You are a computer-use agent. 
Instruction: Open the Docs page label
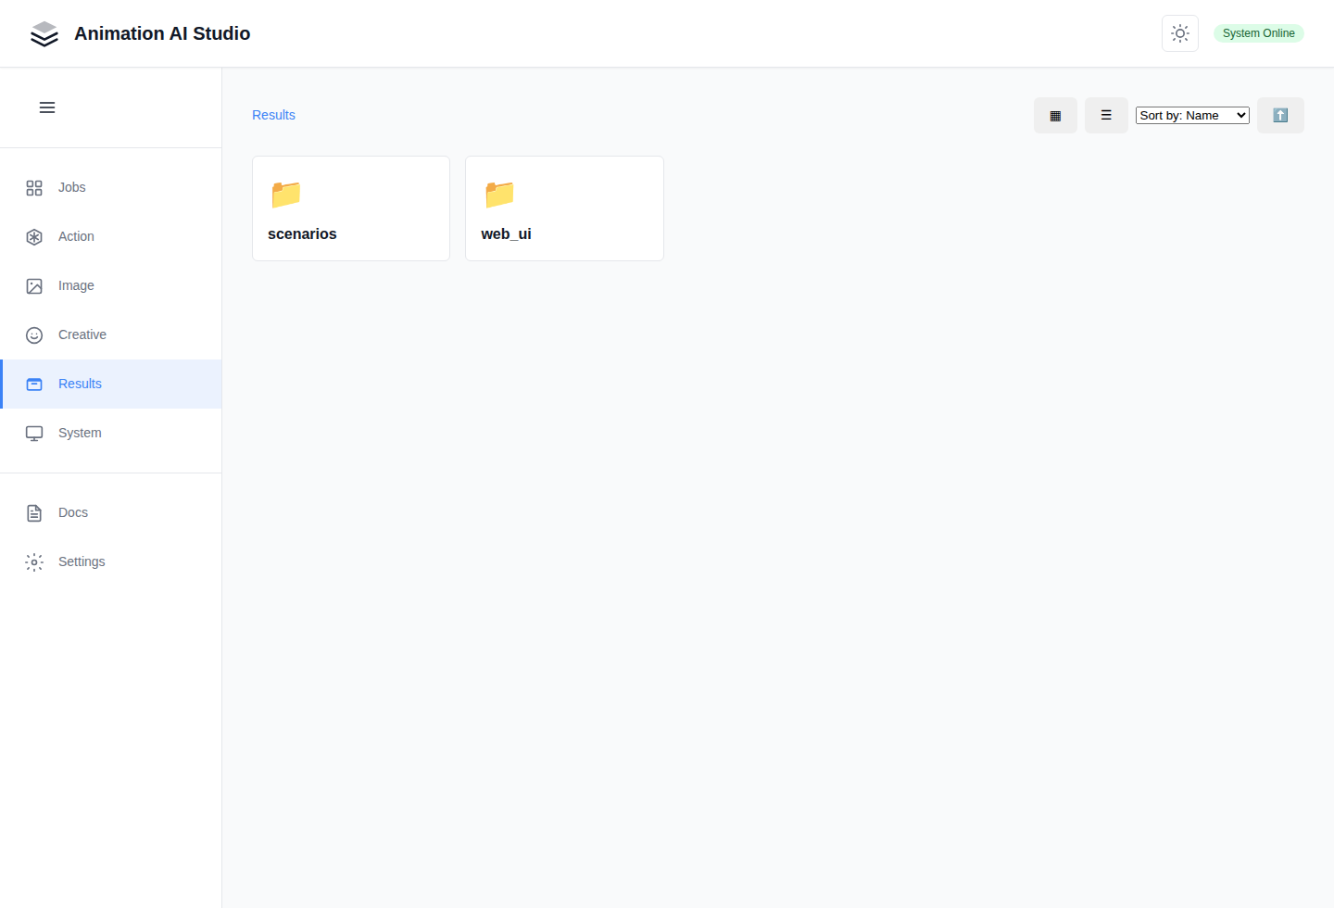[x=73, y=512]
